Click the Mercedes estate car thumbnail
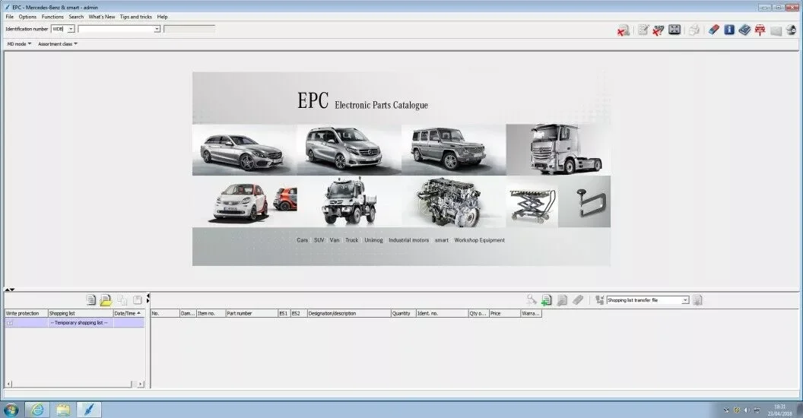 tap(244, 150)
